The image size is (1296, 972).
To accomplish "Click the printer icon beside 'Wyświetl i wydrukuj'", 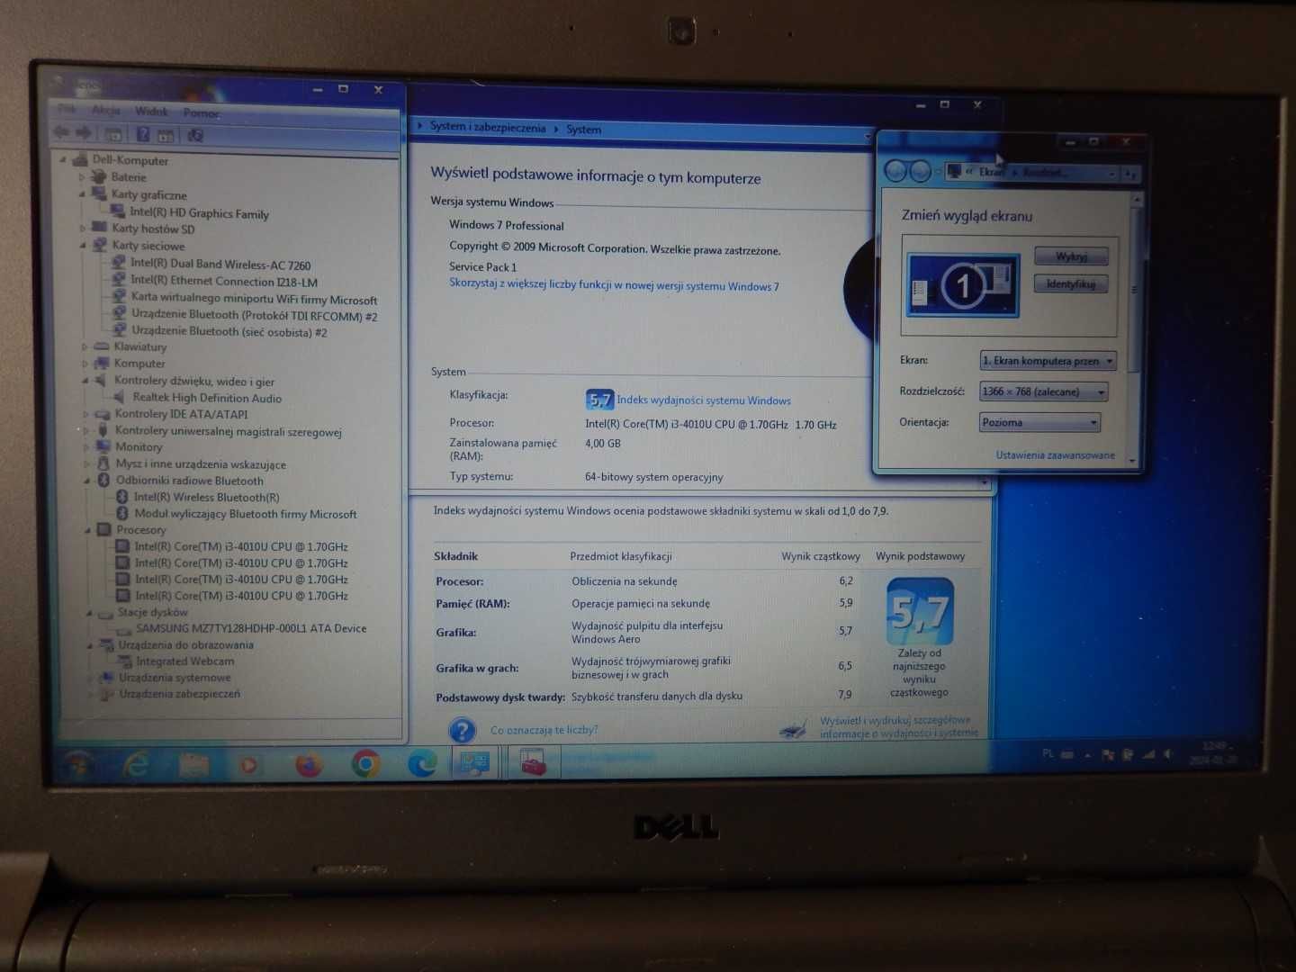I will point(793,728).
